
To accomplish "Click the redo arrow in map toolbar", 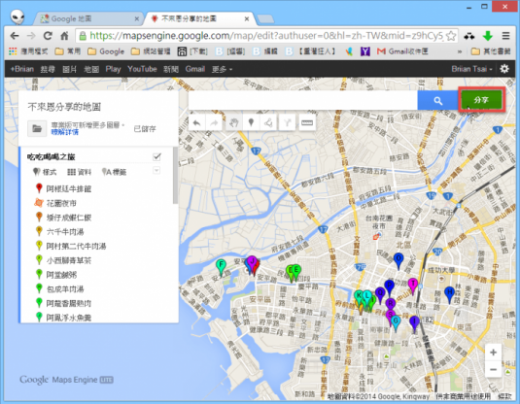I will [214, 123].
